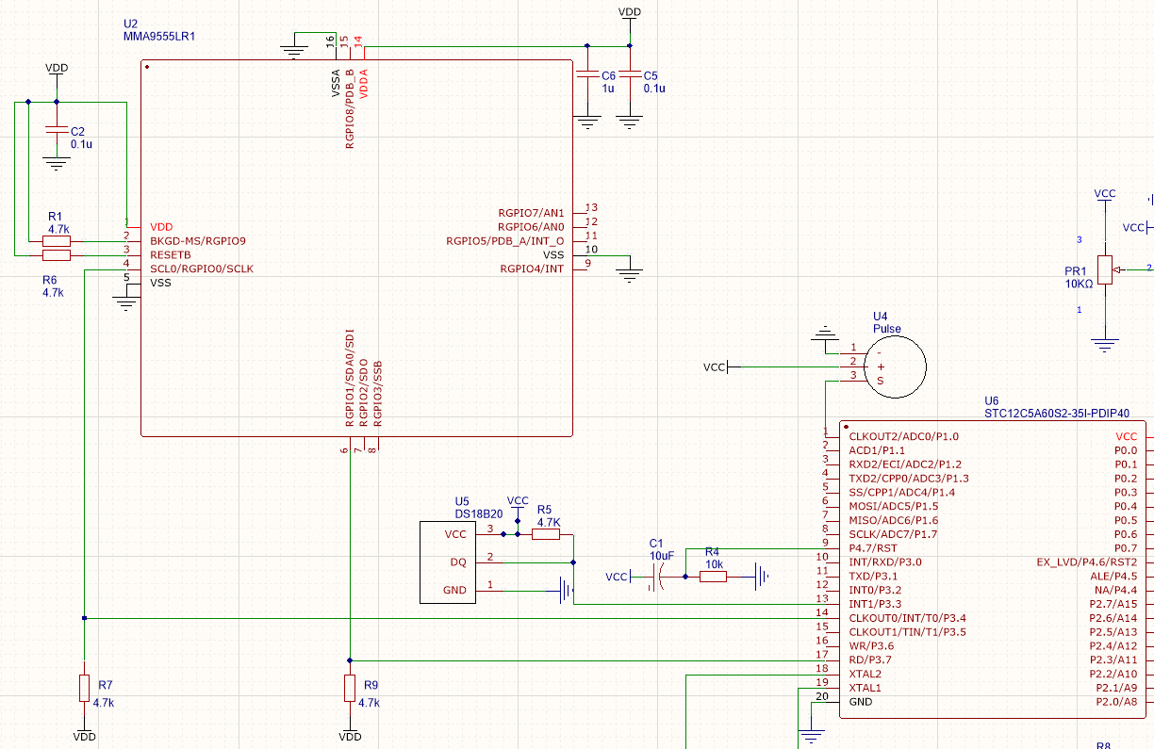Select the R5 4.7K pull-up resistor
Viewport: 1154px width, 749px height.
(x=546, y=534)
